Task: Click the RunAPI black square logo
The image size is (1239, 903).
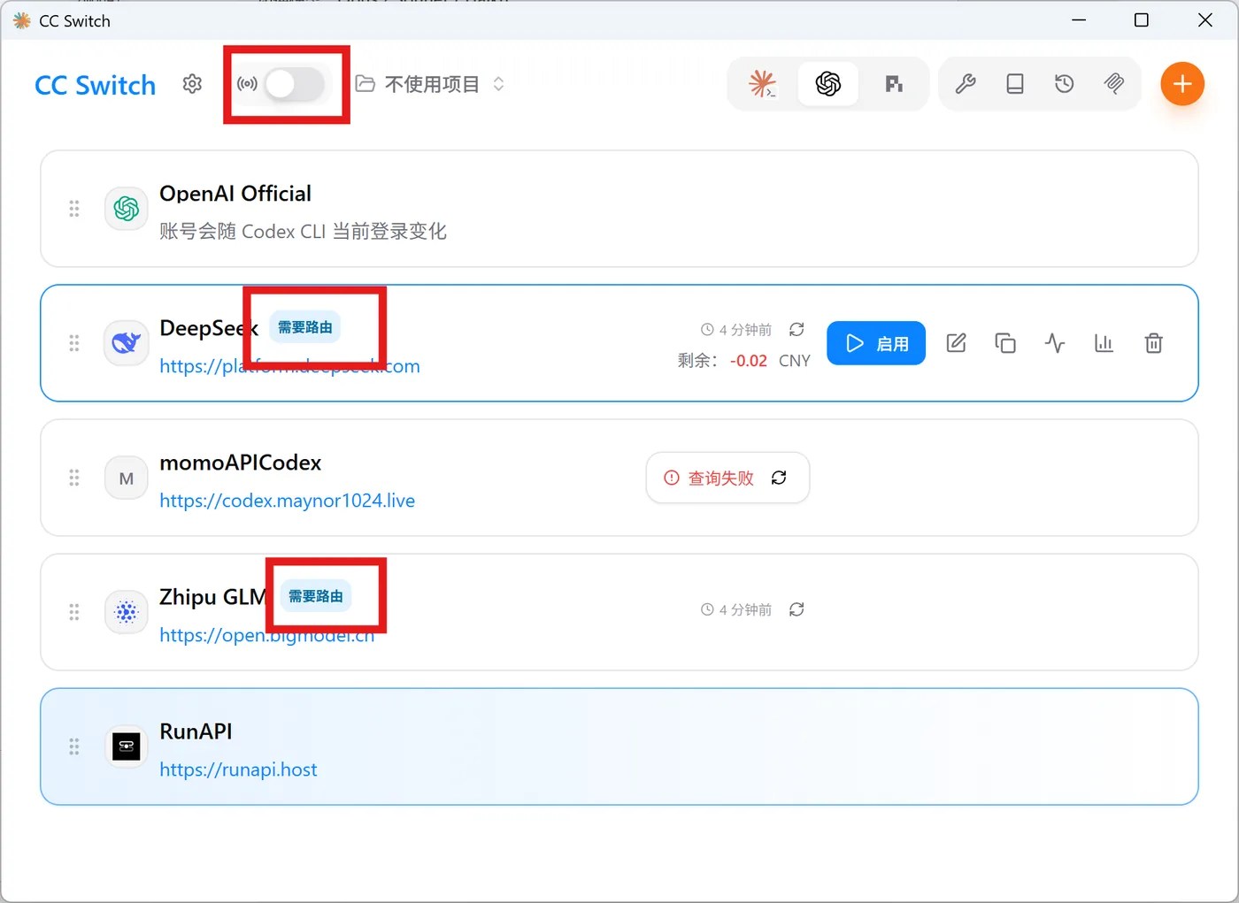Action: pos(127,746)
